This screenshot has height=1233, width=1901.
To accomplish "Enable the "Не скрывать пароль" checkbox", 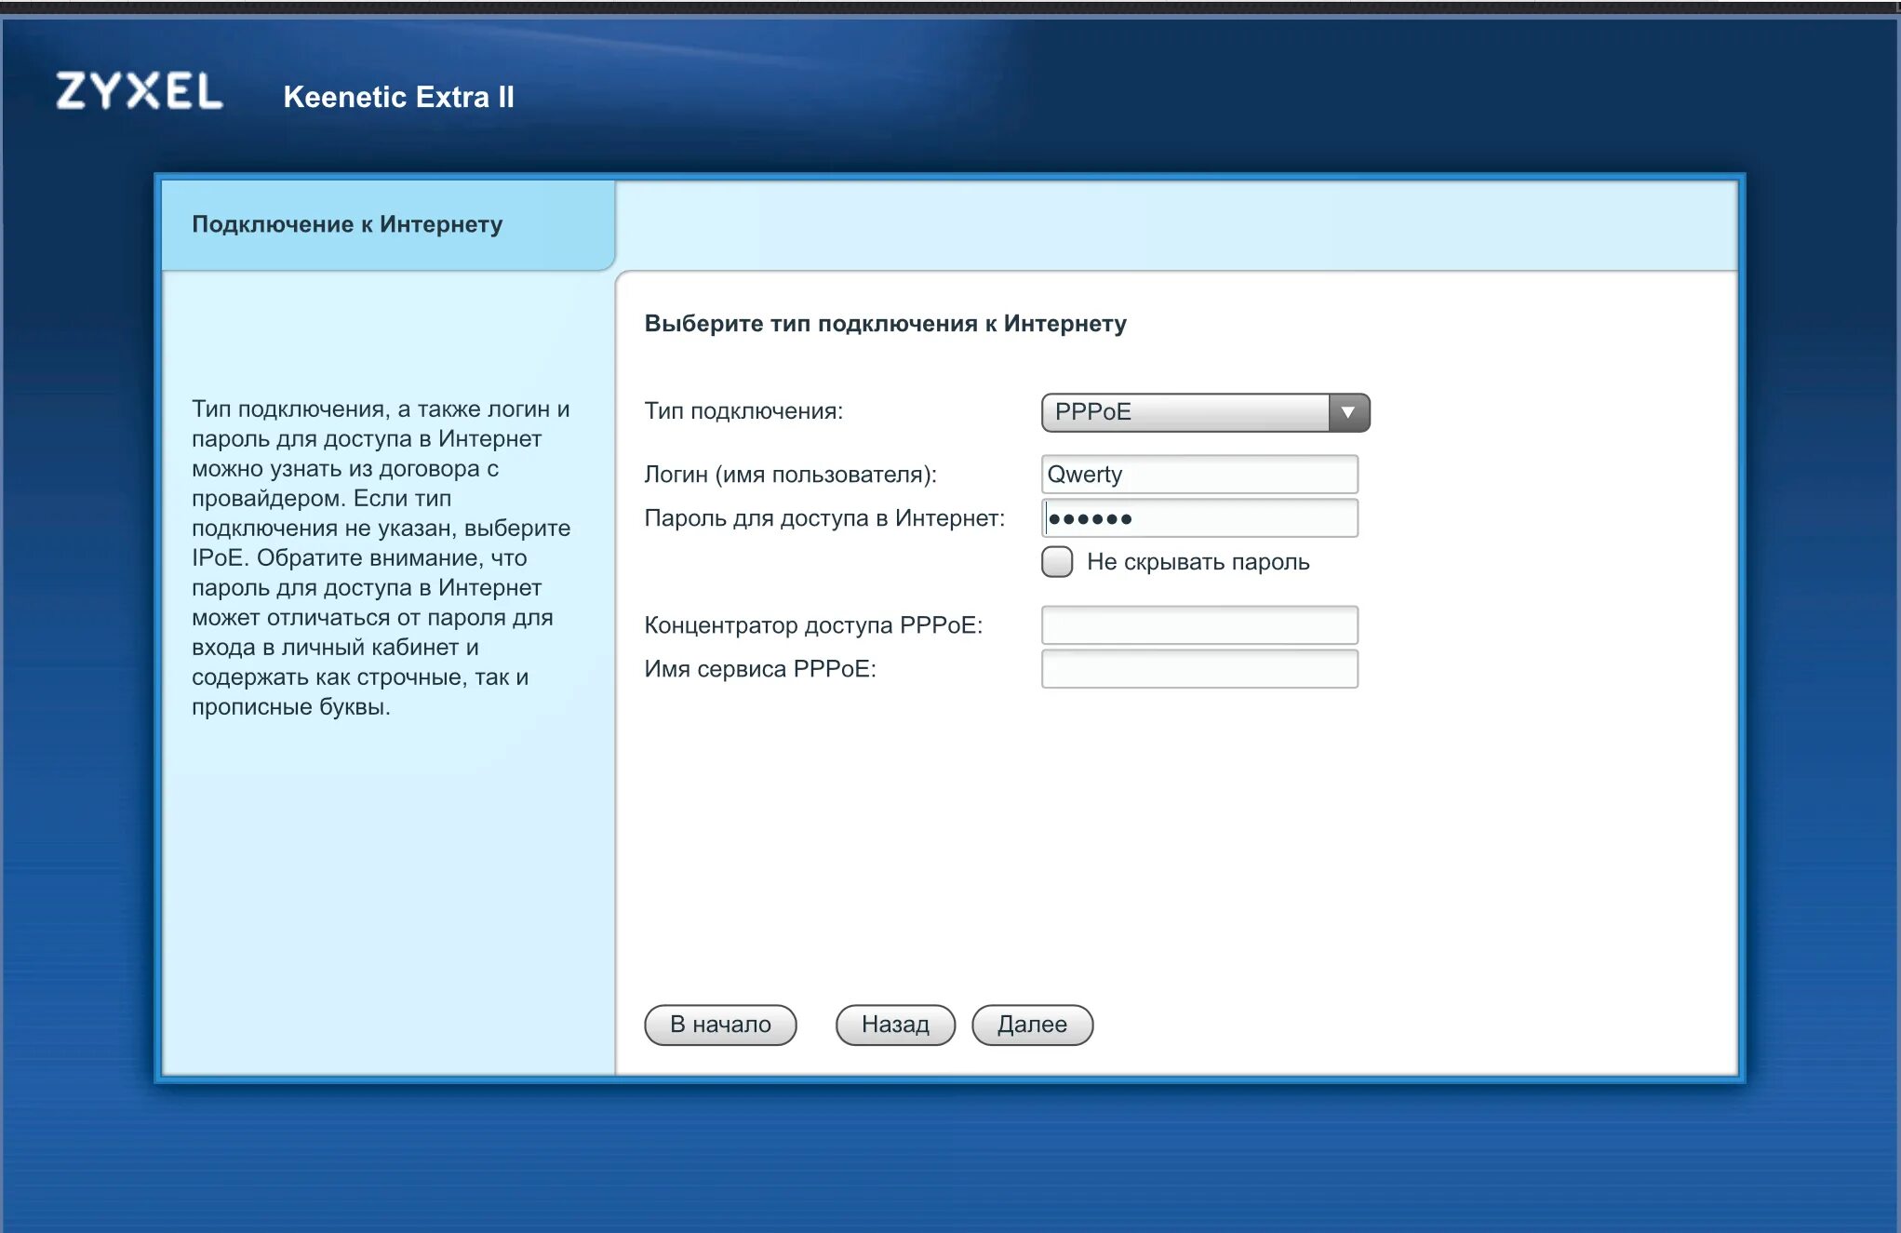I will click(x=1057, y=562).
